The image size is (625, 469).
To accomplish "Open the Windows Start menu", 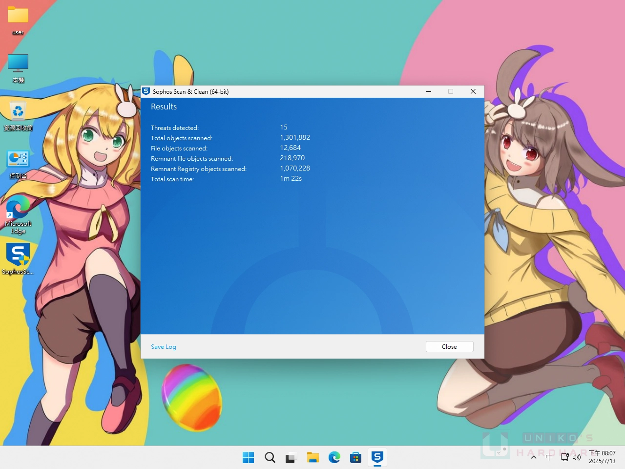I will (248, 457).
